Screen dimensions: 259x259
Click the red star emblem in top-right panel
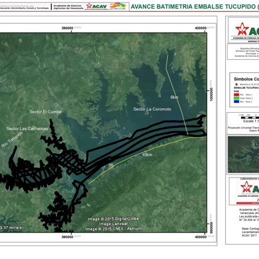click(x=242, y=29)
